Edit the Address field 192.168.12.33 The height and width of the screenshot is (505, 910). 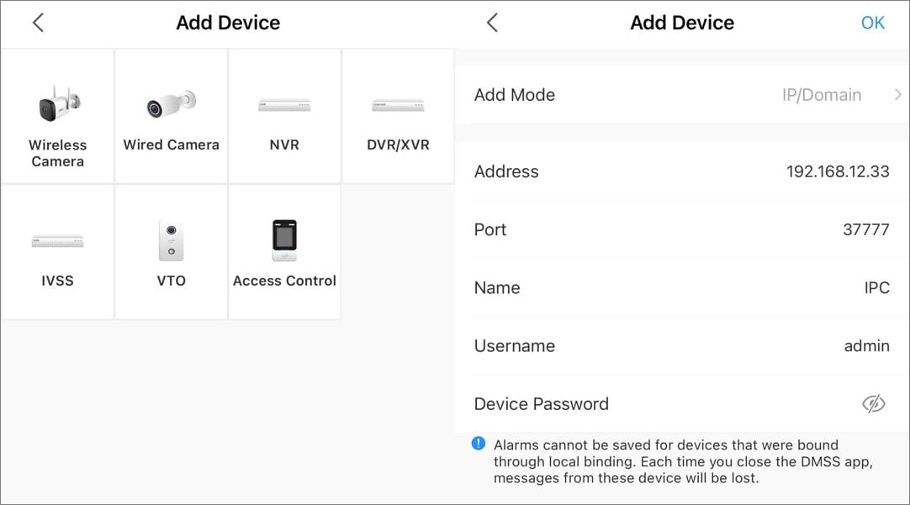coord(683,171)
